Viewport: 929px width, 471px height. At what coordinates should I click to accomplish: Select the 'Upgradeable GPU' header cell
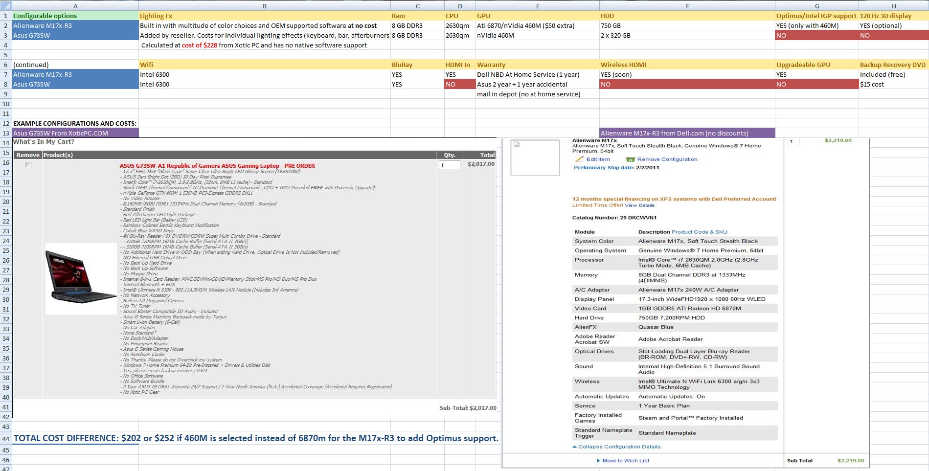[817, 65]
